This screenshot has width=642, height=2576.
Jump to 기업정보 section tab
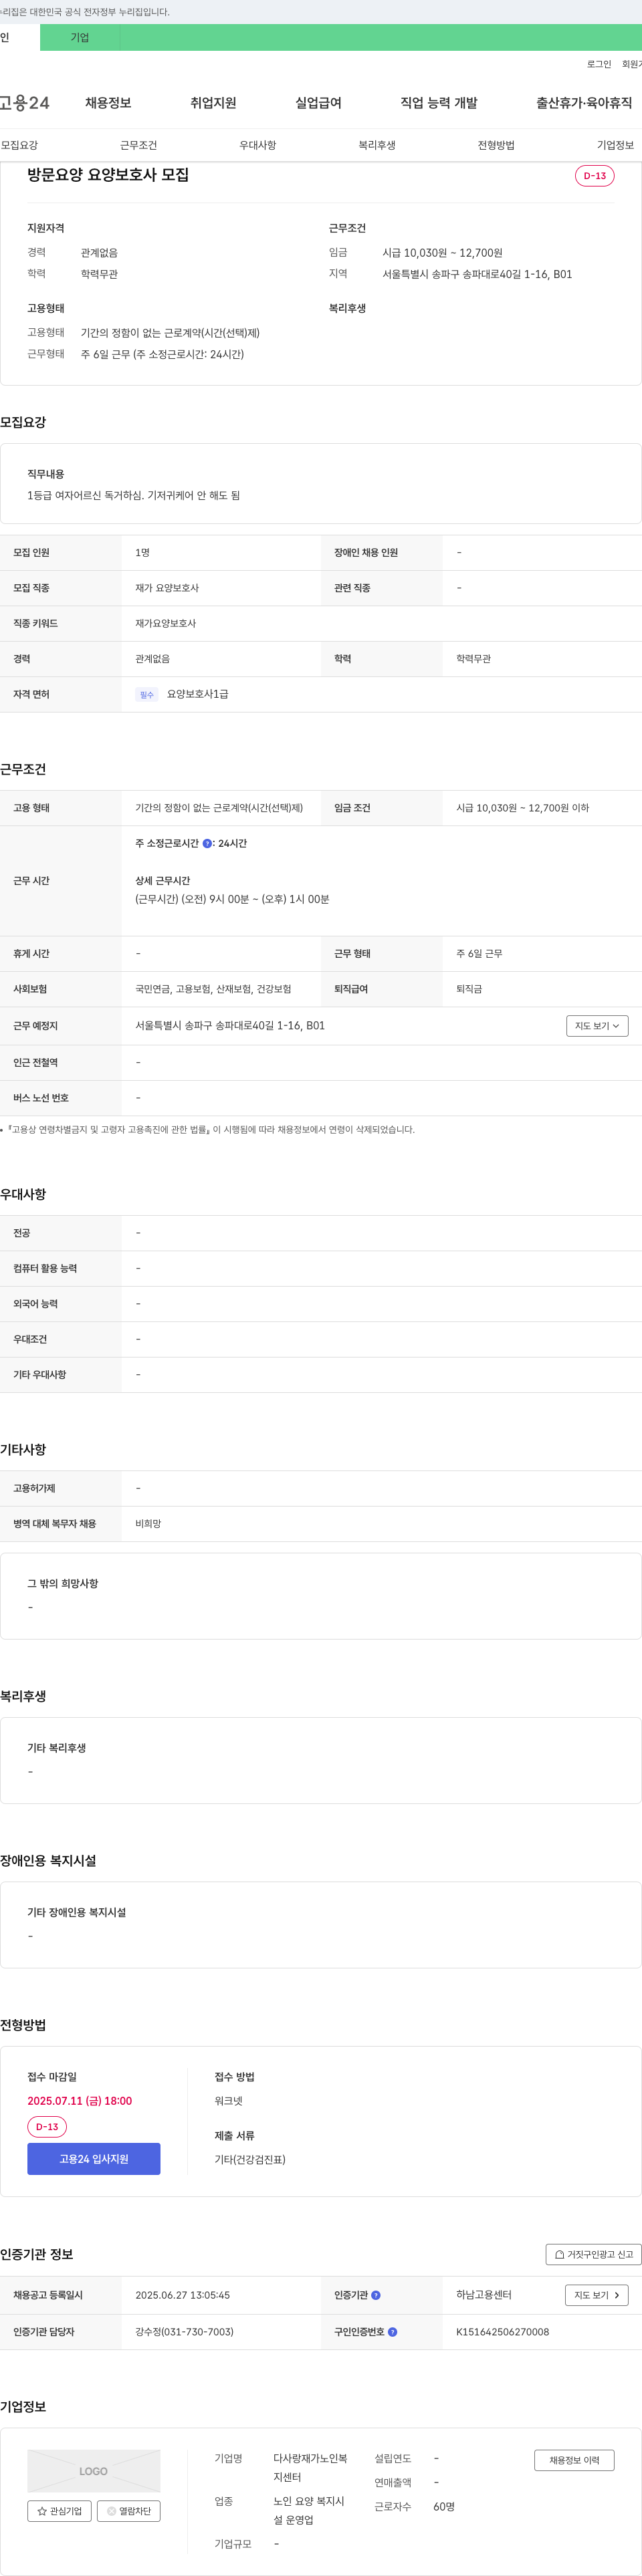(x=615, y=145)
